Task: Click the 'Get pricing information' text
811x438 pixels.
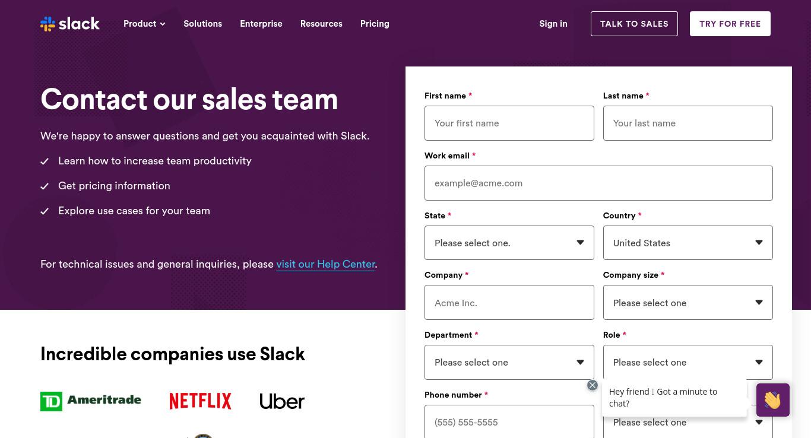Action: point(114,186)
